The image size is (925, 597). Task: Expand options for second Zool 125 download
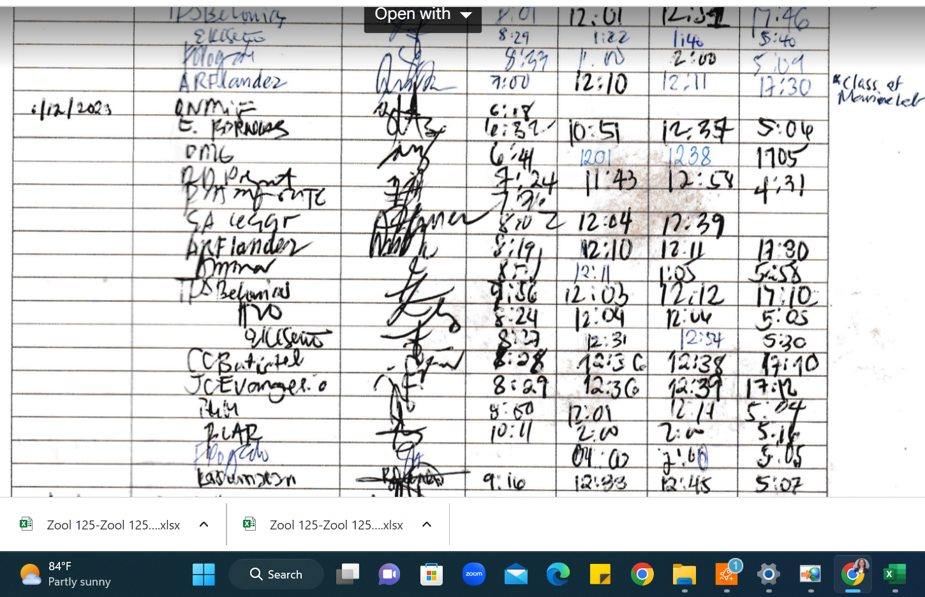tap(427, 524)
